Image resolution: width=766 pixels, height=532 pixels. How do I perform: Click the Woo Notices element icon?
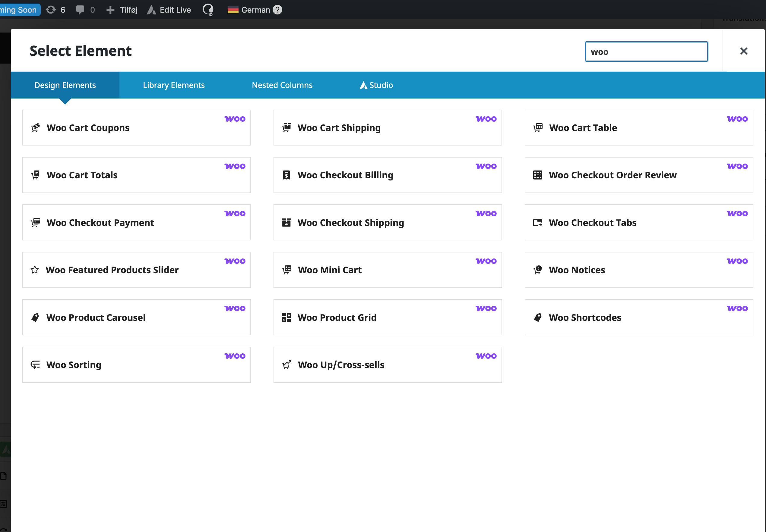(537, 270)
